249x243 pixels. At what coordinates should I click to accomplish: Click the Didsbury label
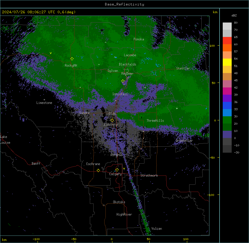tap(111, 124)
